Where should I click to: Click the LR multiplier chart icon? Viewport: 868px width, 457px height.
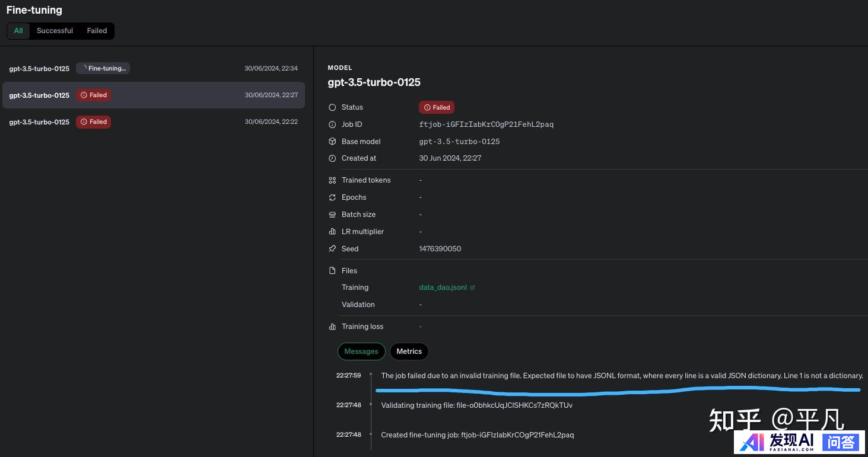[x=332, y=232]
